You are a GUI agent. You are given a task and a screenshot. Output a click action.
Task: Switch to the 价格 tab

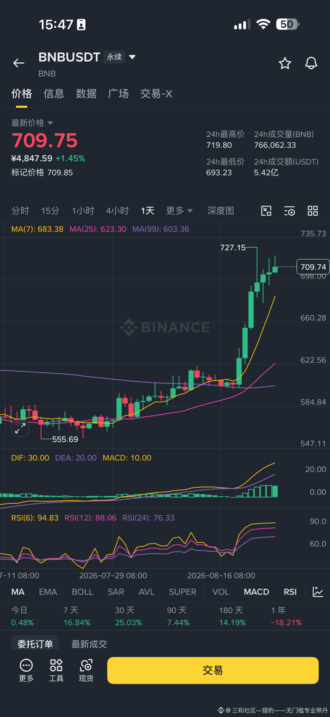21,94
